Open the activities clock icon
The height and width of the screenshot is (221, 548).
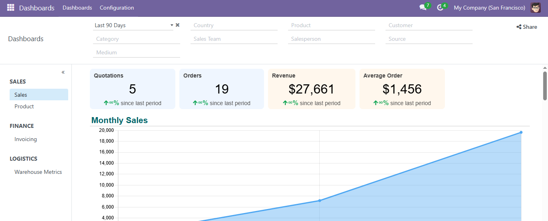coord(440,8)
